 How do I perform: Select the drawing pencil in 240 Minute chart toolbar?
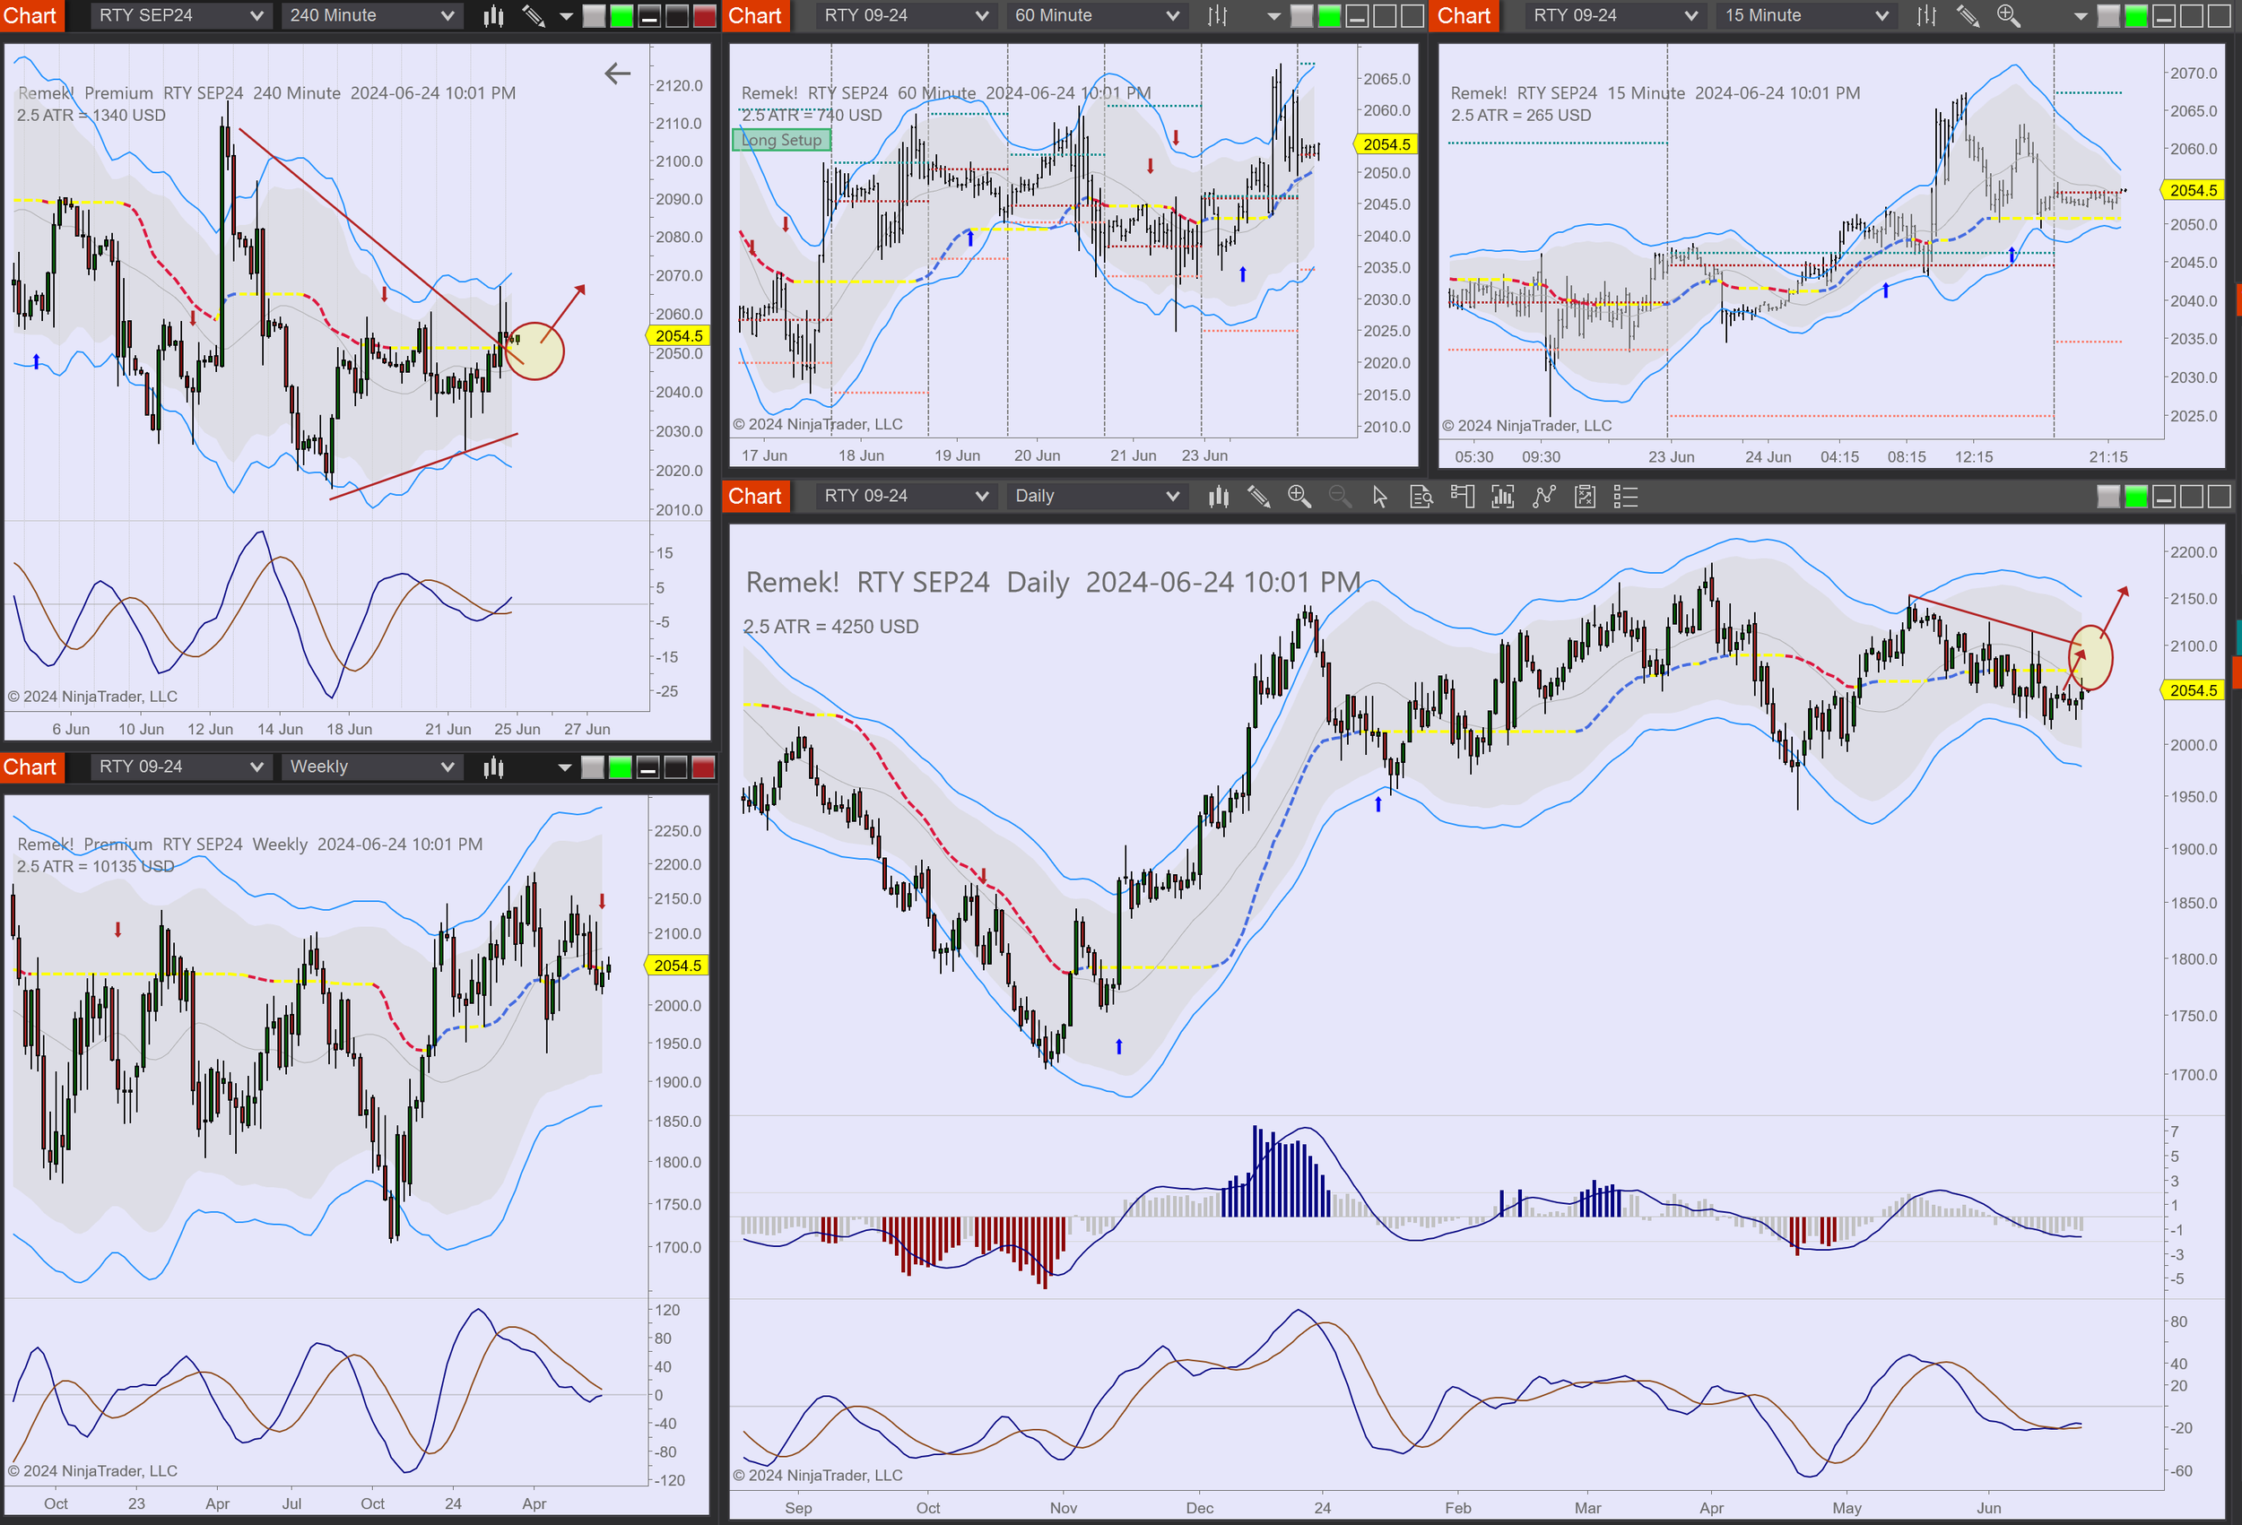click(534, 15)
